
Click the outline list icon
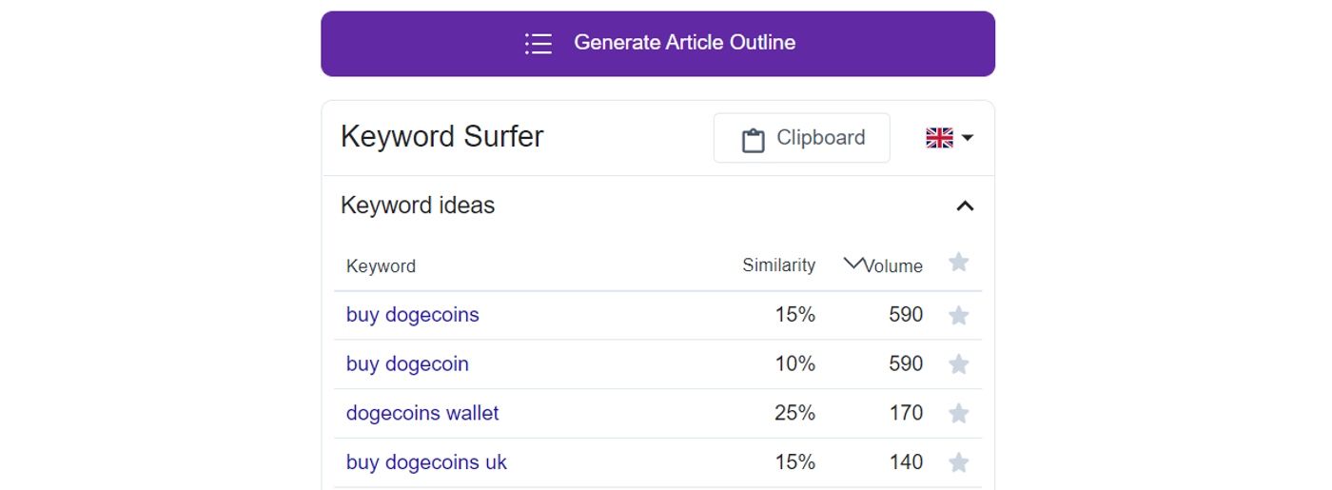pos(539,44)
